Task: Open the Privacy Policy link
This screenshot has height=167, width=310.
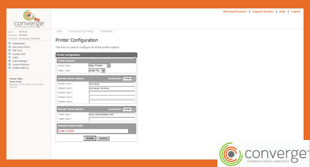Action: click(x=16, y=79)
